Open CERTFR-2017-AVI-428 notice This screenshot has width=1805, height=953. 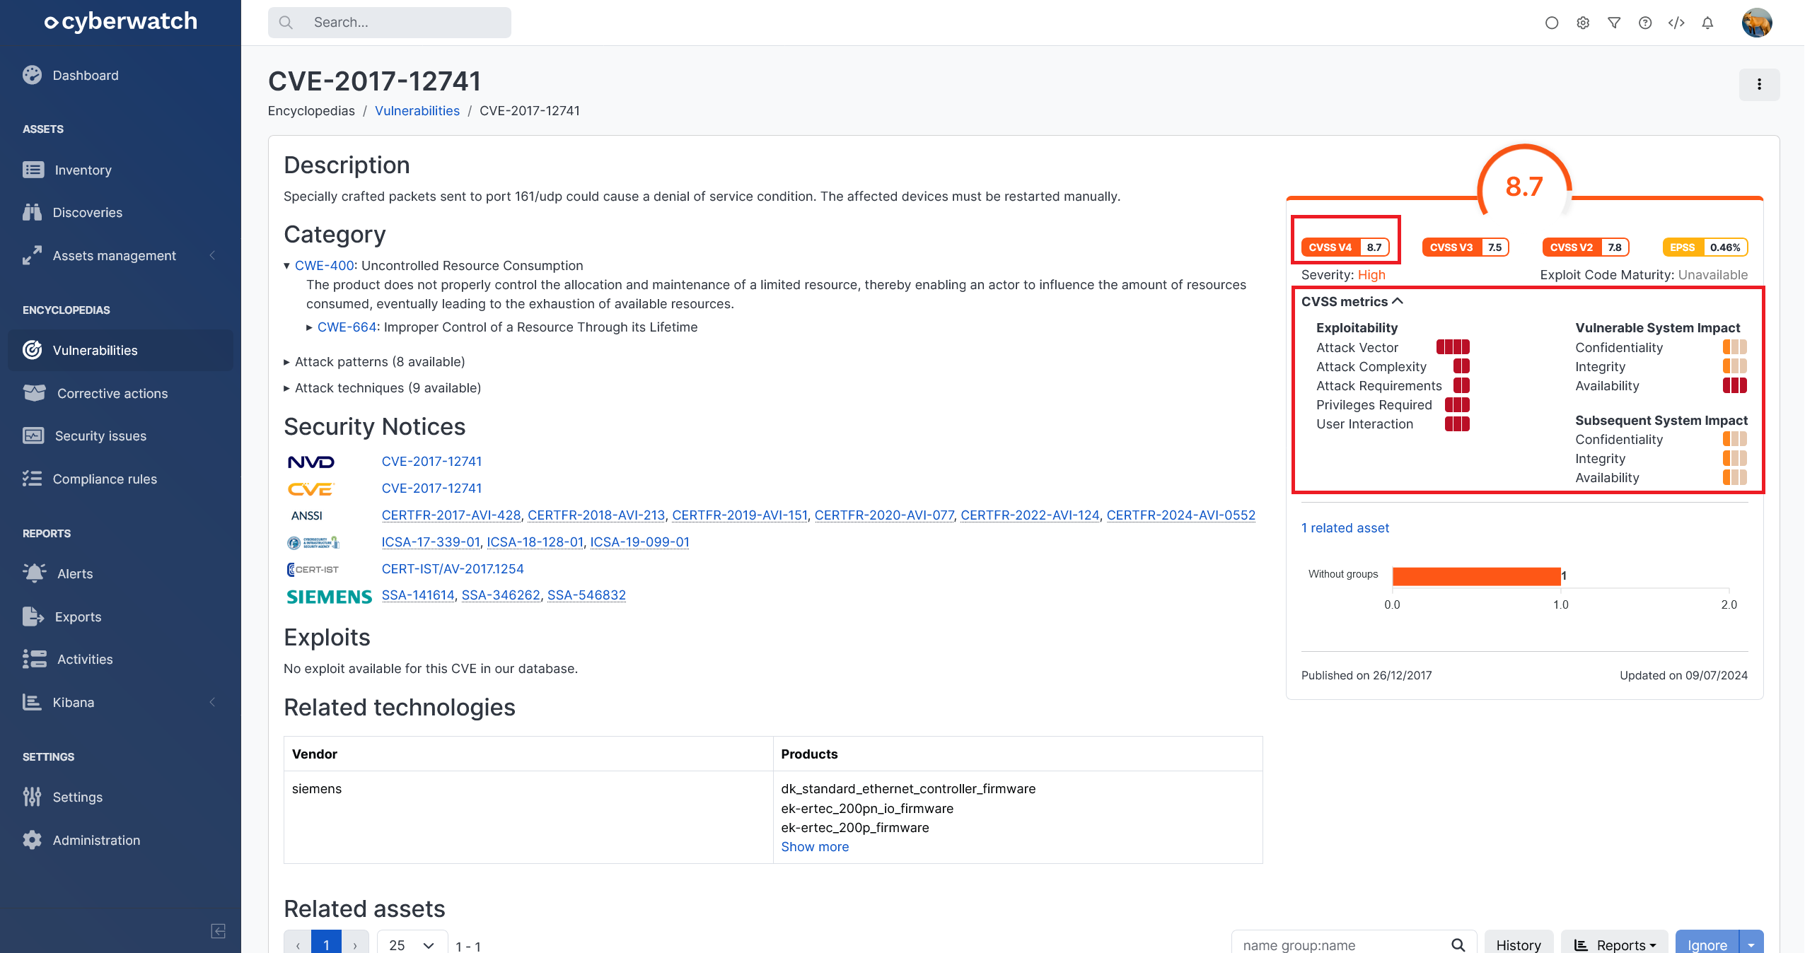pos(451,515)
